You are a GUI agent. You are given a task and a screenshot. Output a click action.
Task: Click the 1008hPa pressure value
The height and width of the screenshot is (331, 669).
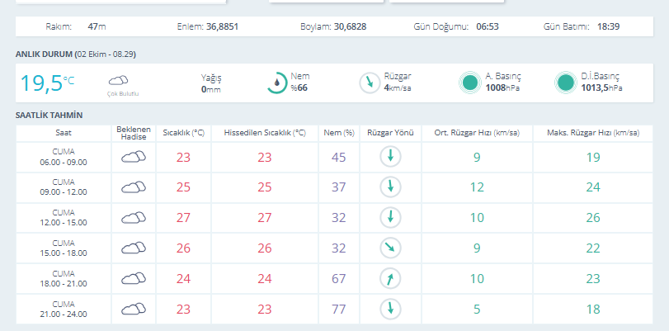click(x=502, y=88)
